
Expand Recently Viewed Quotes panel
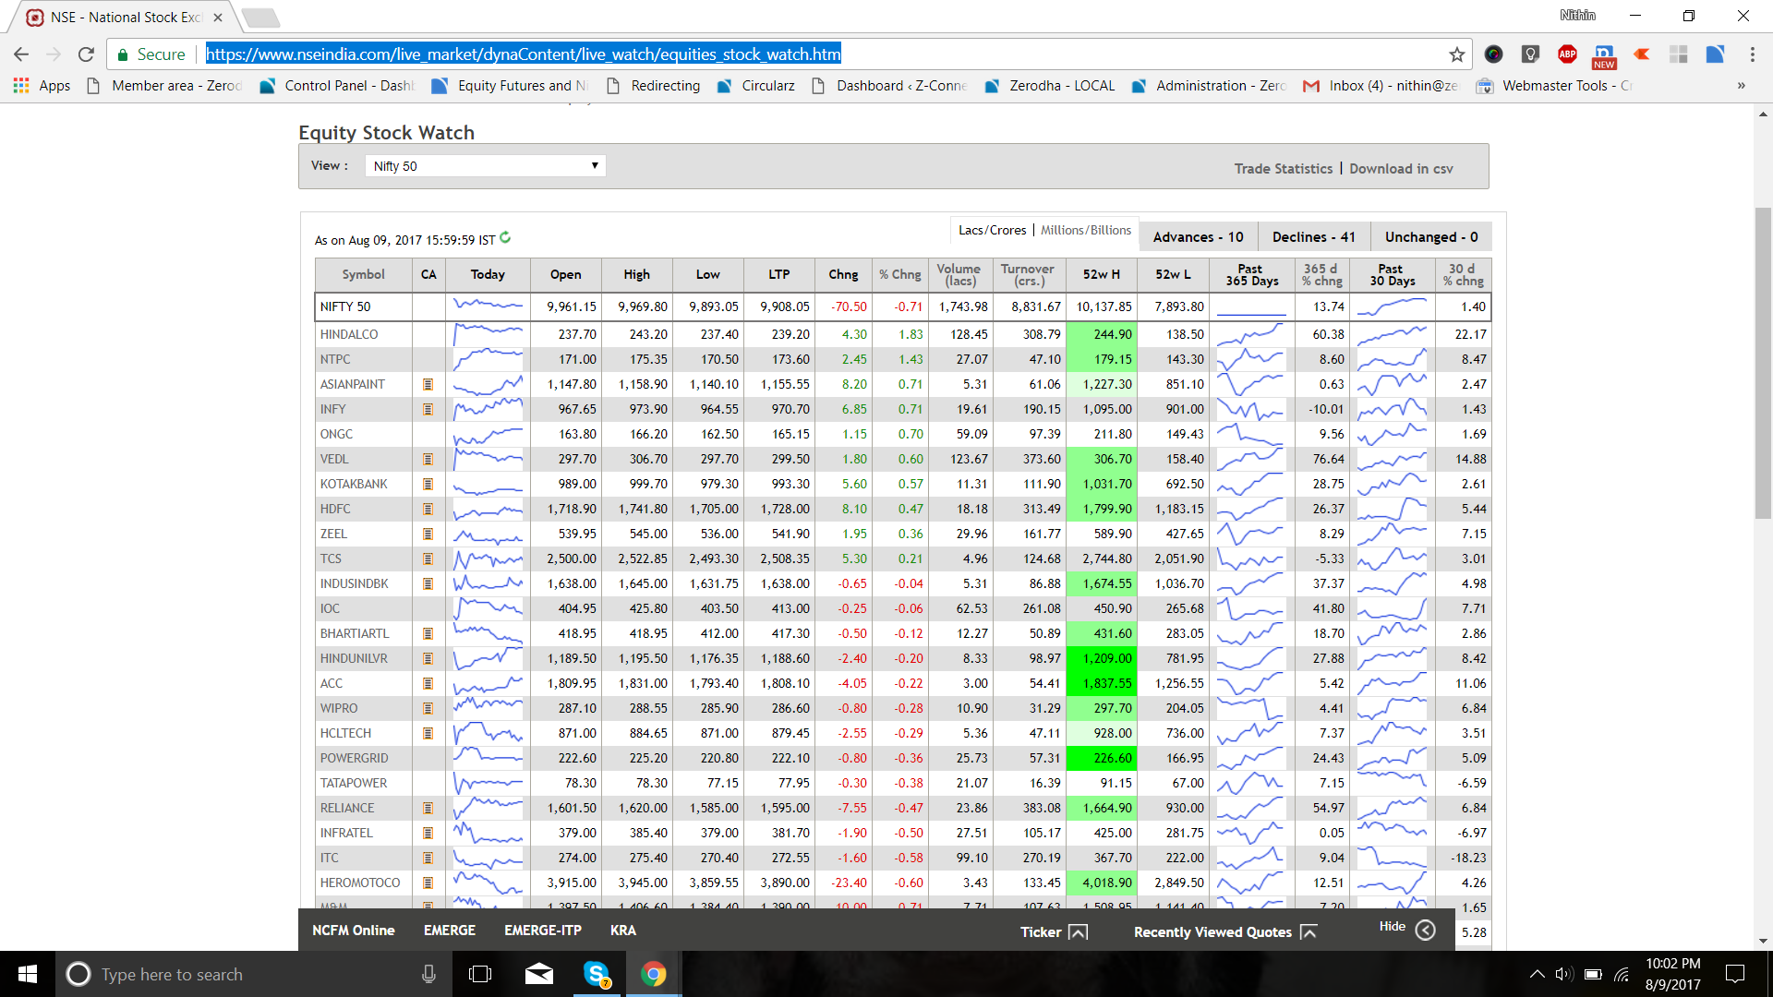(1310, 932)
